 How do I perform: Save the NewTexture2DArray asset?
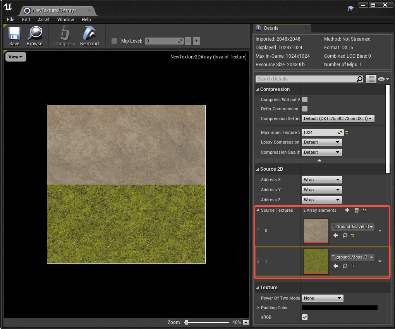[14, 36]
